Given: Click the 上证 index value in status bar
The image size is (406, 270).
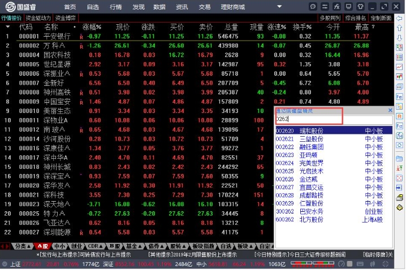Looking at the screenshot, I should [32, 264].
